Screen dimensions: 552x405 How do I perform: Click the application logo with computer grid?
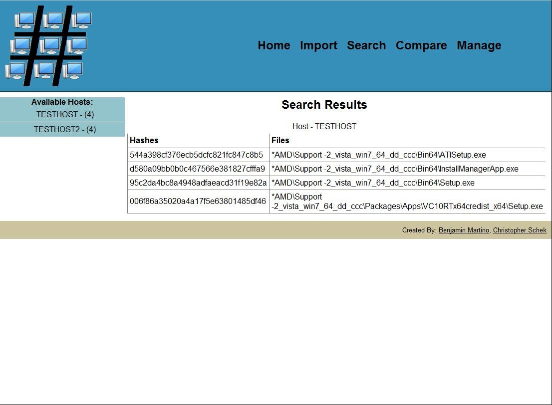coord(47,45)
